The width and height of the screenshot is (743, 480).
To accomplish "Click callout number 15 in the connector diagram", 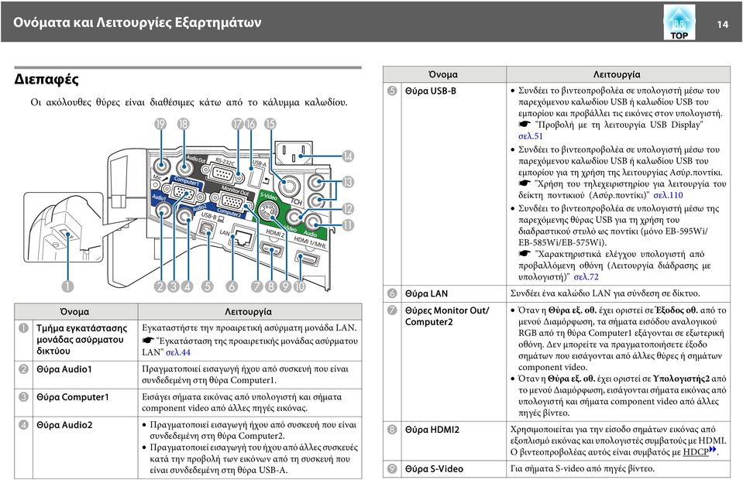I will [270, 124].
